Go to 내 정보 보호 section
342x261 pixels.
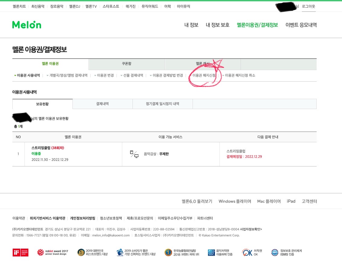pos(217,25)
